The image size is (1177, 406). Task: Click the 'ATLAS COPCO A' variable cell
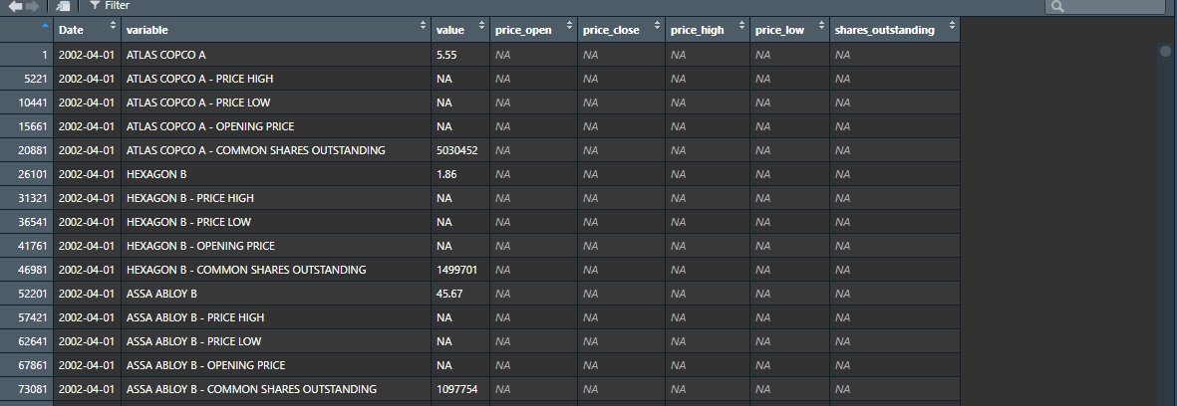pos(276,55)
